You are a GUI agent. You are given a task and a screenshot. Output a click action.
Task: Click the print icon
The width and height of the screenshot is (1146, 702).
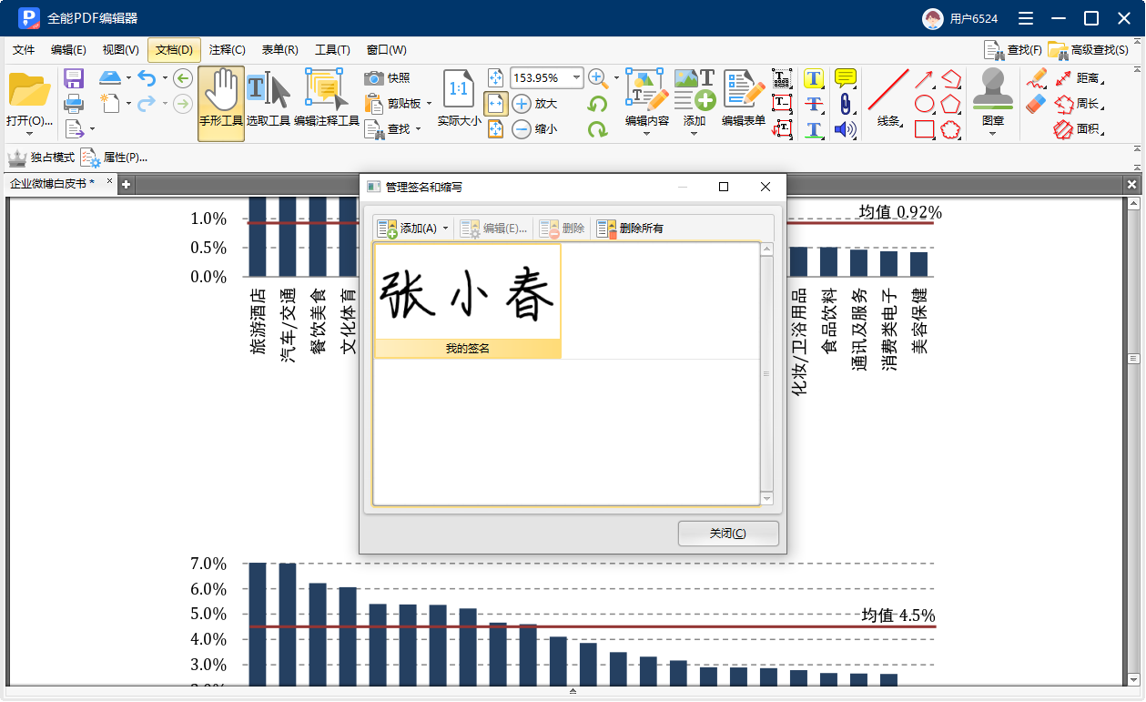(74, 104)
